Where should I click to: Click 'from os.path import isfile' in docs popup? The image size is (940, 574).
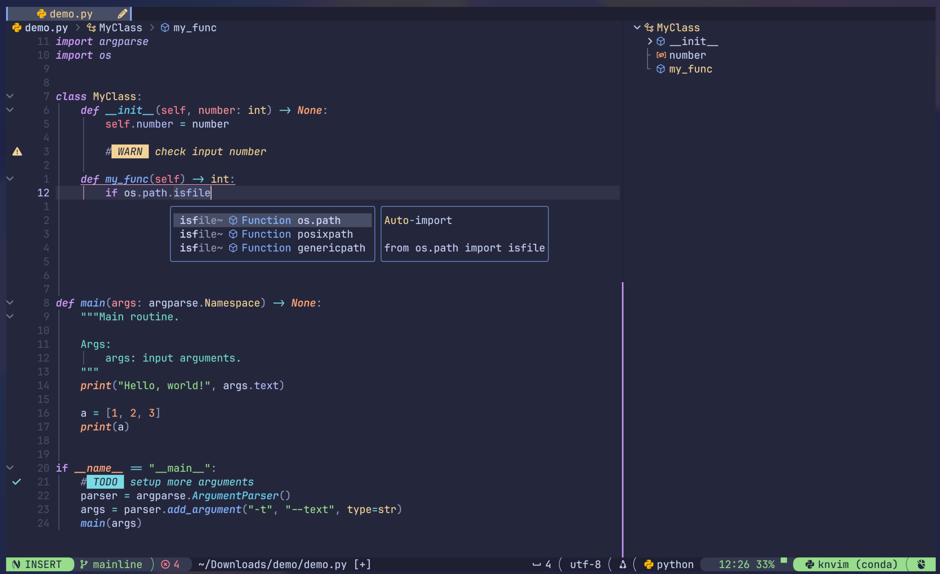464,248
